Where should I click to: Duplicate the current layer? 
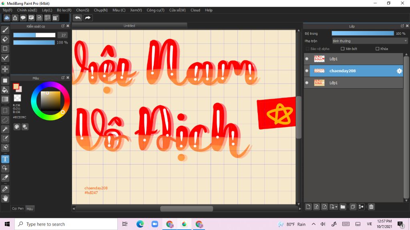point(353,207)
